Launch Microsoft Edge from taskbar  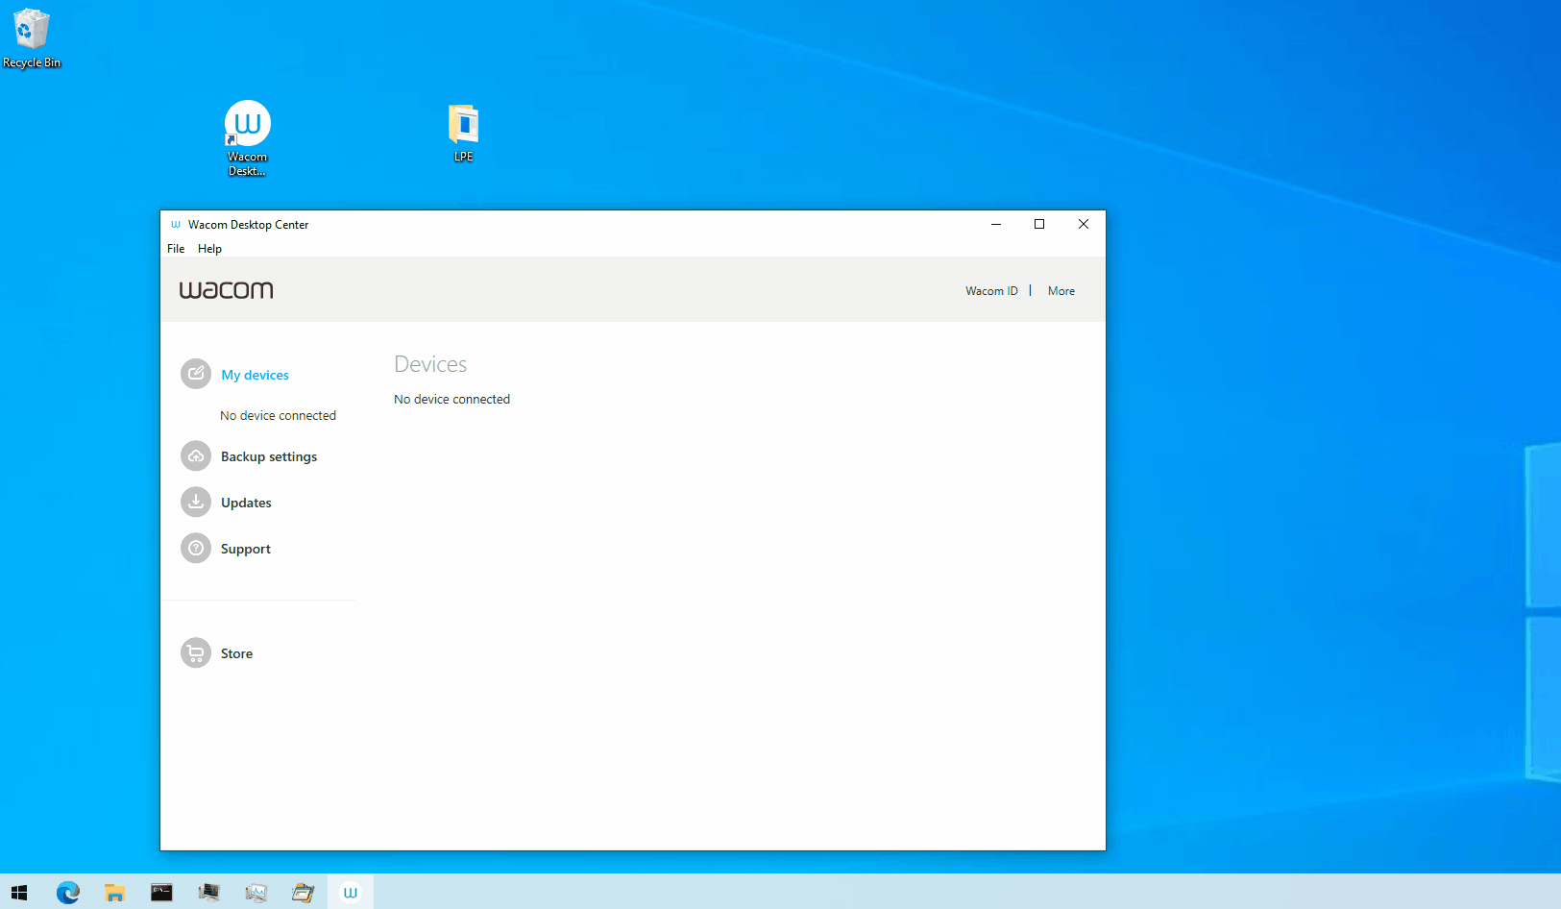(68, 893)
